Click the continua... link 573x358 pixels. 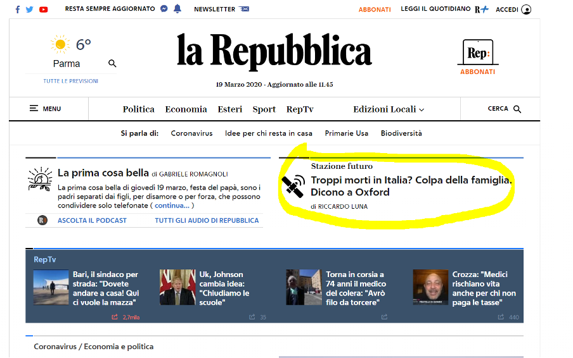coord(172,206)
